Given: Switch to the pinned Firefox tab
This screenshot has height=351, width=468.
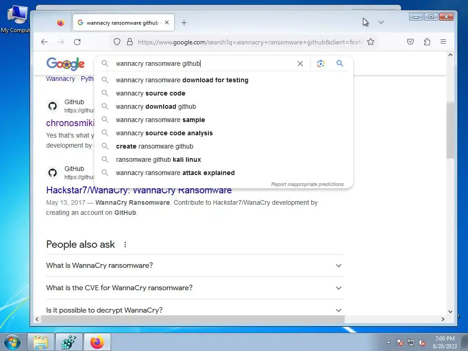Looking at the screenshot, I should pos(61,23).
